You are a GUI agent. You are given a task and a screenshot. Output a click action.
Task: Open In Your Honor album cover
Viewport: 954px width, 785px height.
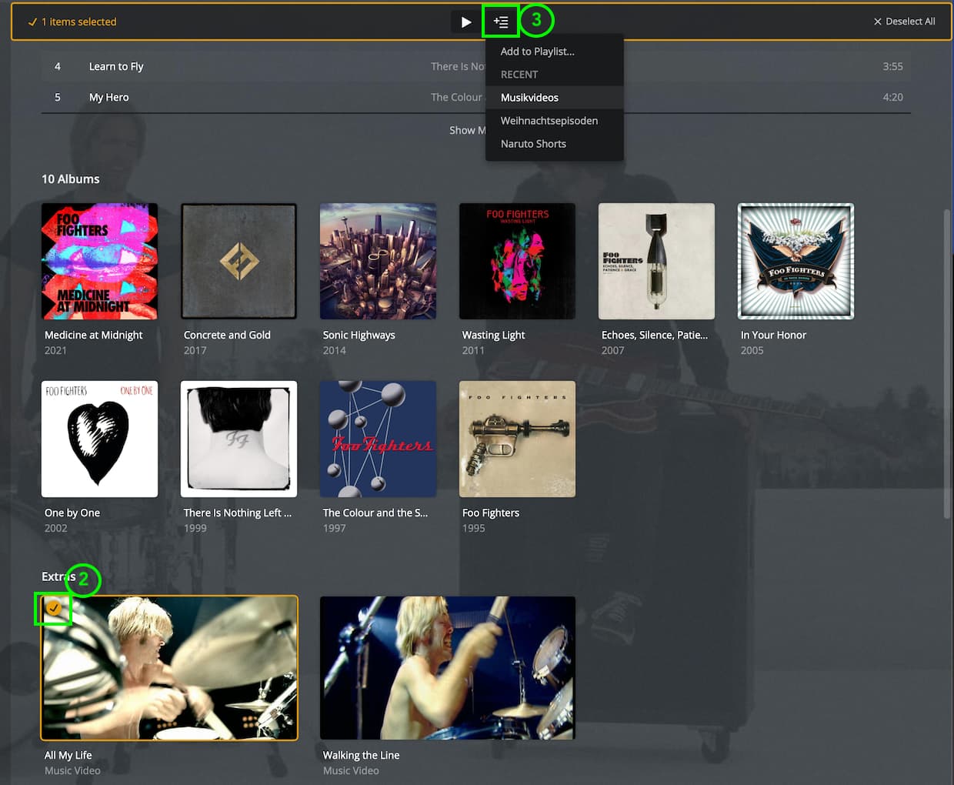click(x=796, y=261)
